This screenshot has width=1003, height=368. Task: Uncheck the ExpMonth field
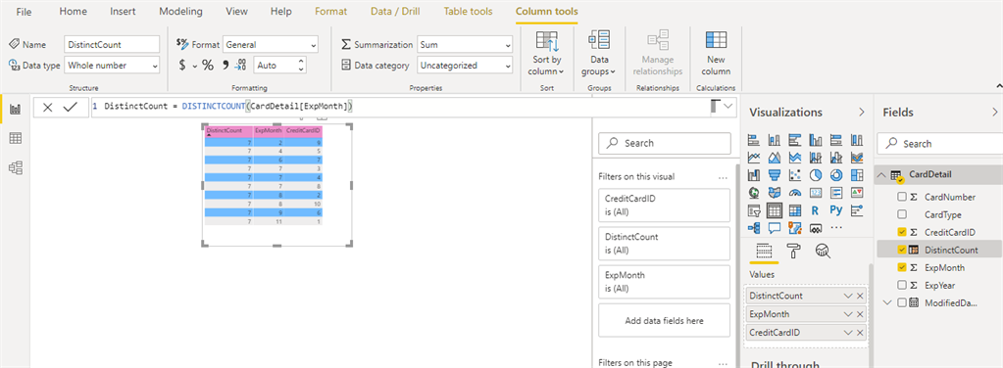tap(902, 268)
